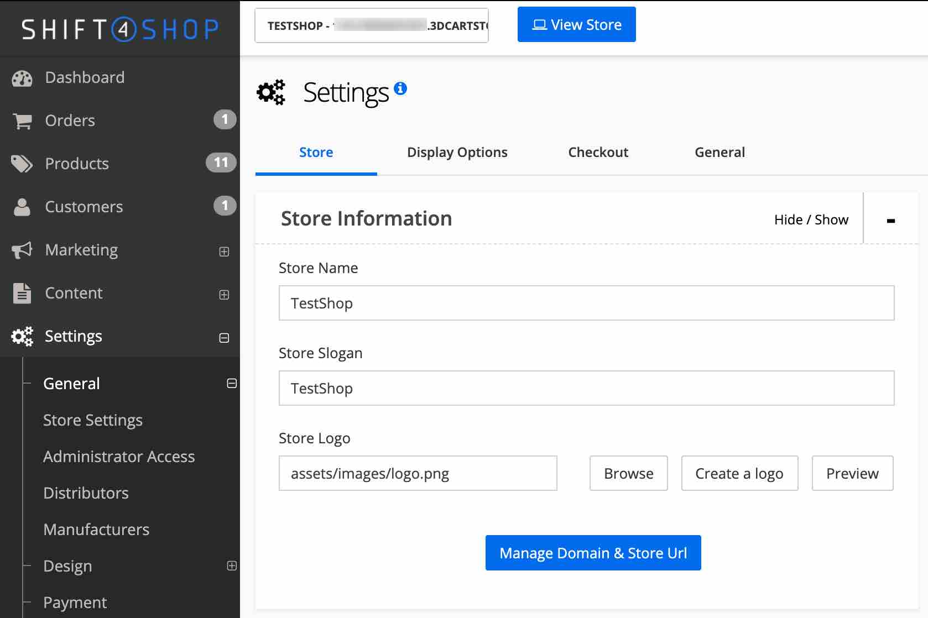Select the Orders cart icon
Image resolution: width=928 pixels, height=618 pixels.
(21, 120)
